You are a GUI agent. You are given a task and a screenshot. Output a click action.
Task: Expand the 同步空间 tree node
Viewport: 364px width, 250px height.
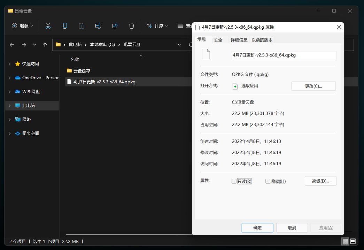[x=9, y=133]
